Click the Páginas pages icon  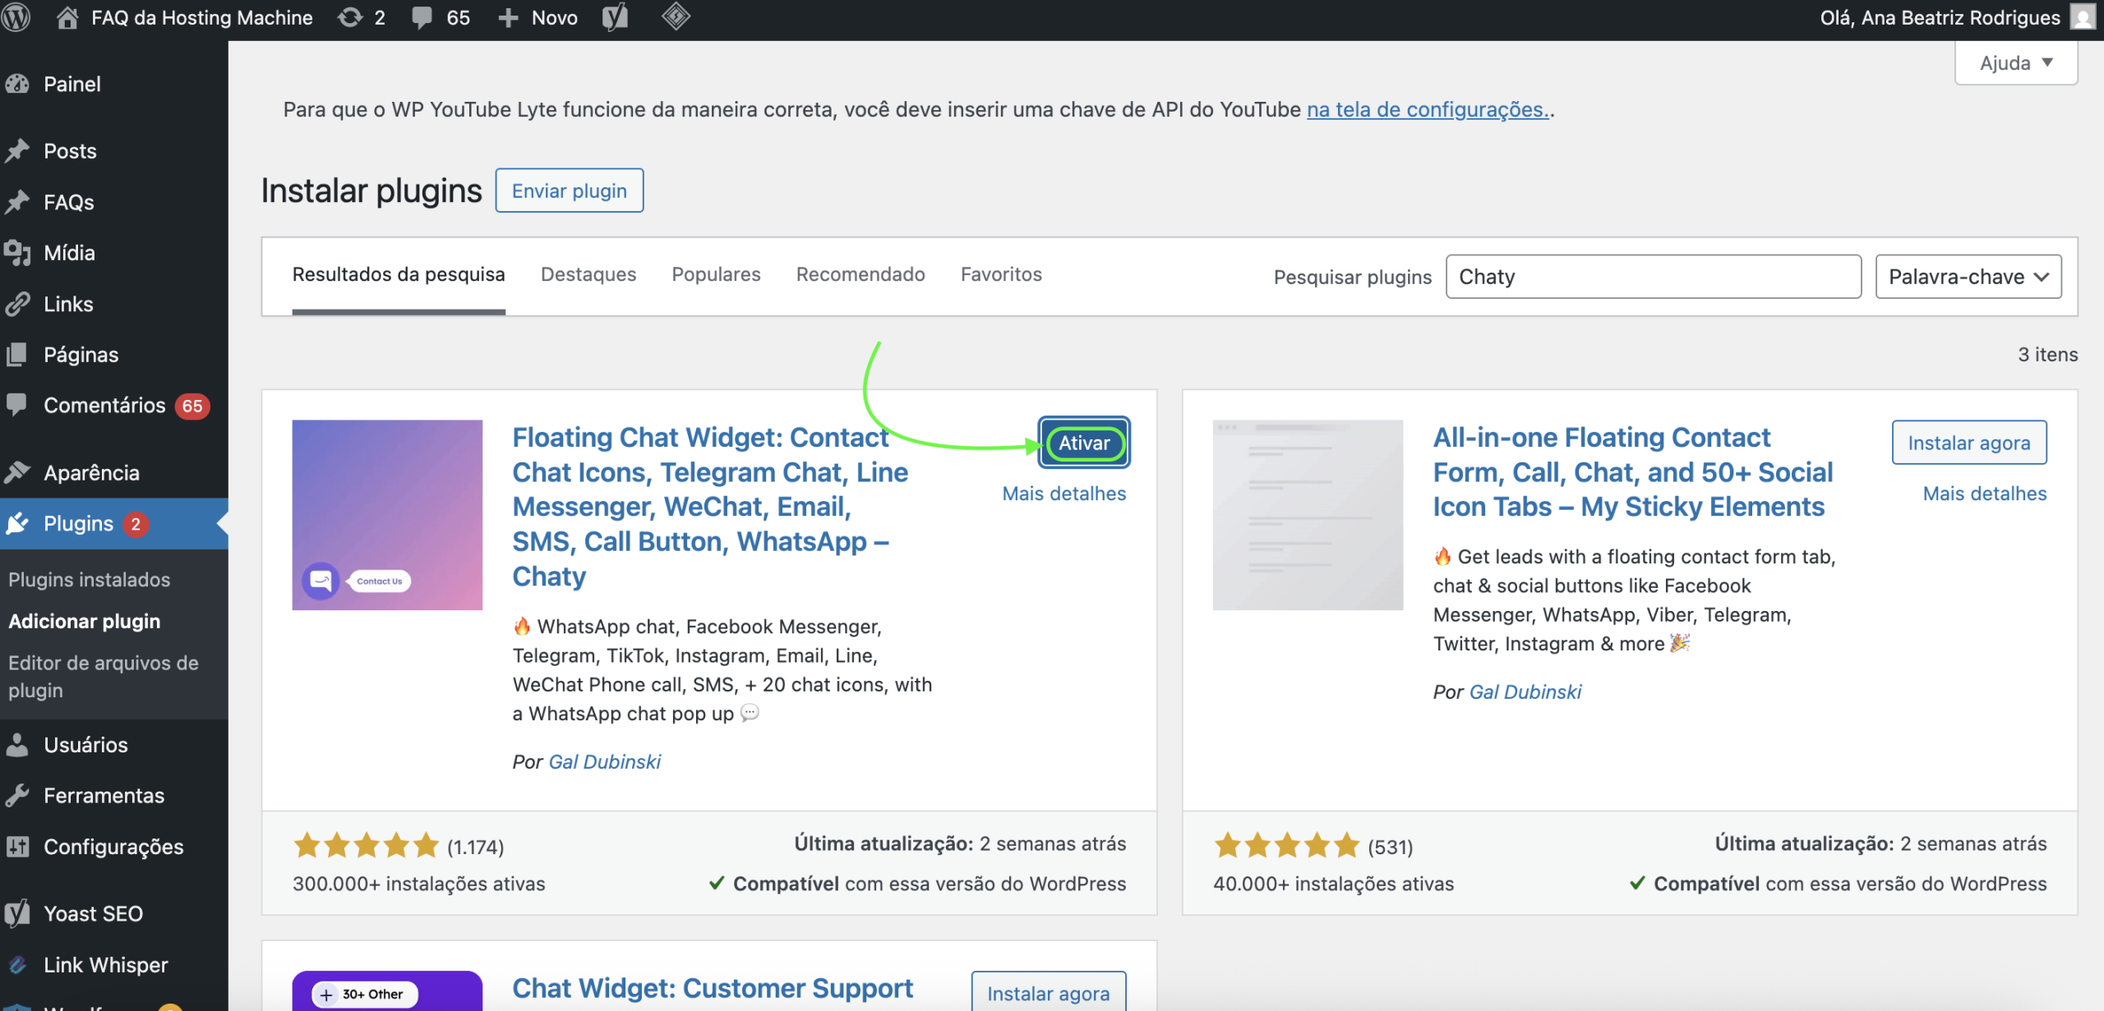point(17,355)
